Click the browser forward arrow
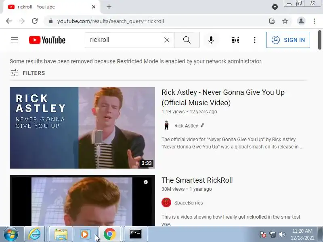This screenshot has width=323, height=242. click(x=22, y=21)
